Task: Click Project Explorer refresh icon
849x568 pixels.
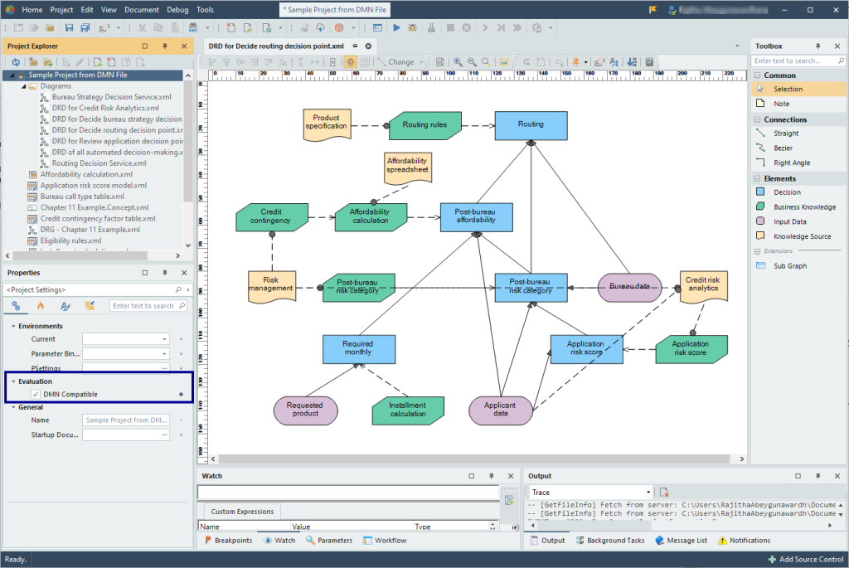Action: tap(16, 62)
